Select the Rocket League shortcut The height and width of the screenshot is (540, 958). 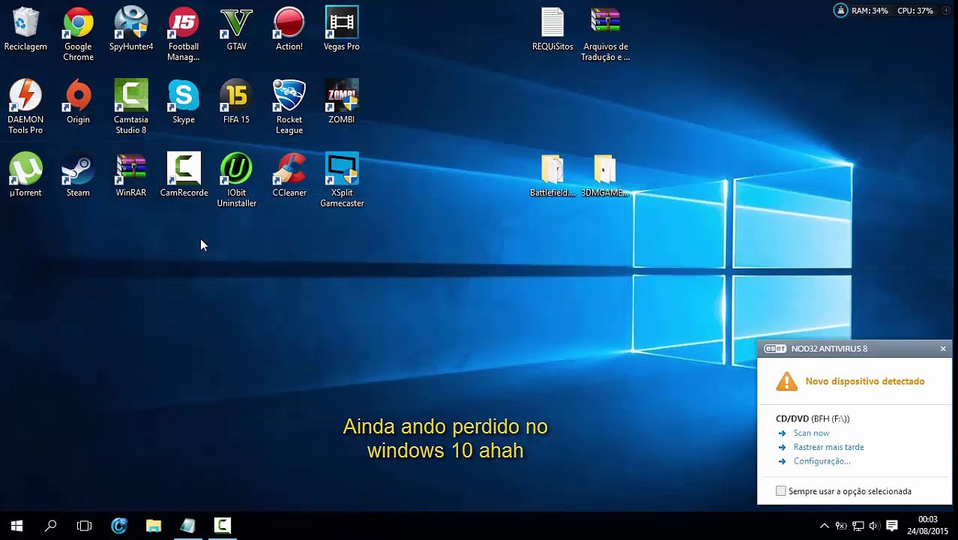coord(289,107)
